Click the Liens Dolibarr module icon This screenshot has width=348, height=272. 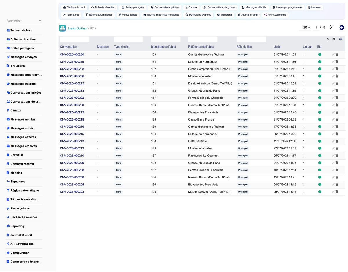[x=62, y=28]
